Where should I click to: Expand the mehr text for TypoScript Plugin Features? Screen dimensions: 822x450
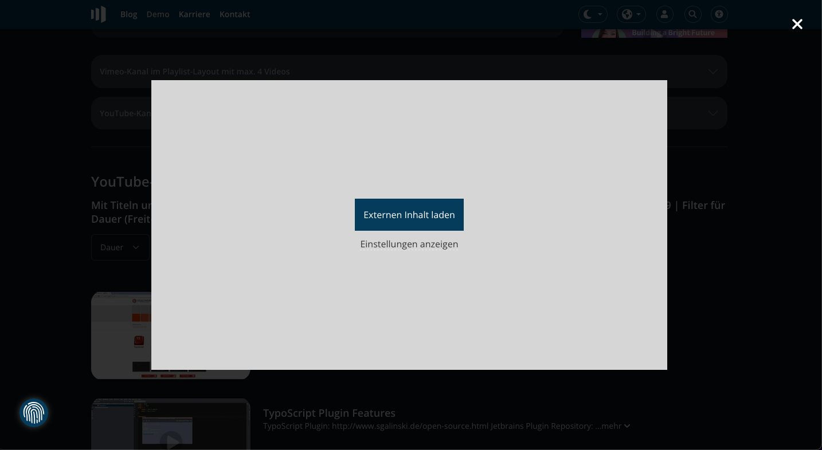[613, 426]
